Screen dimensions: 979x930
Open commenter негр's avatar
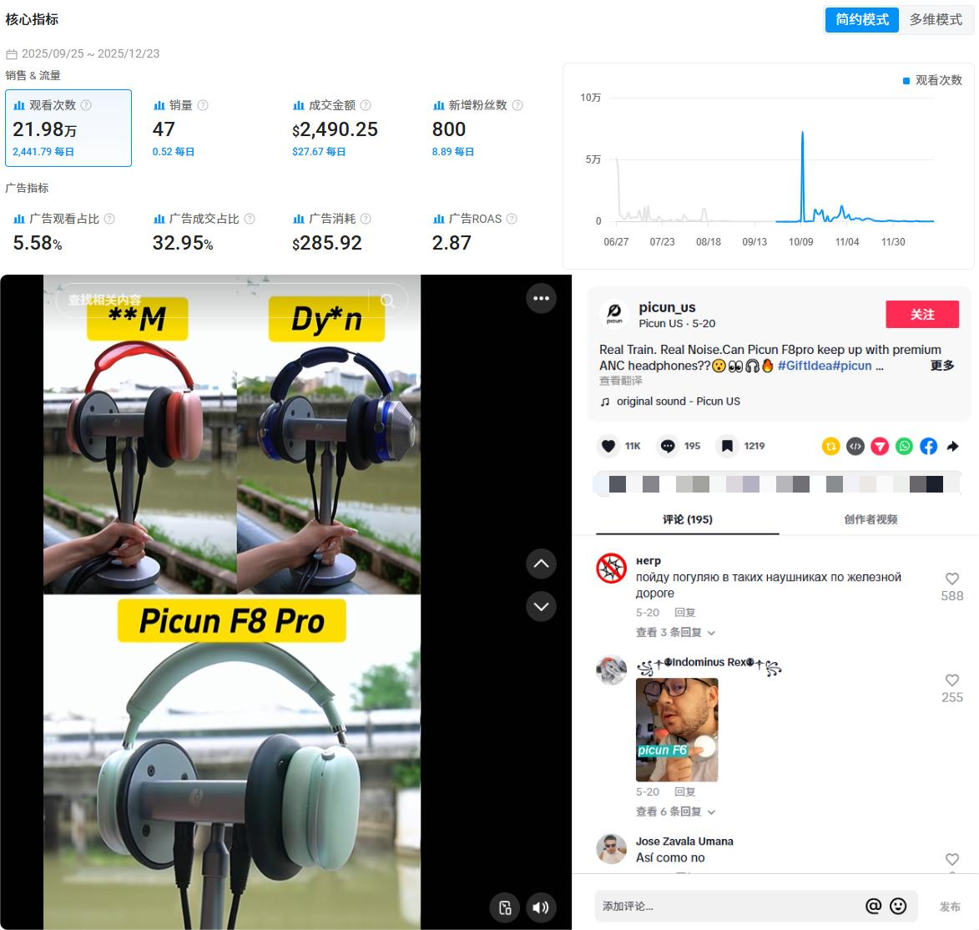(x=611, y=568)
